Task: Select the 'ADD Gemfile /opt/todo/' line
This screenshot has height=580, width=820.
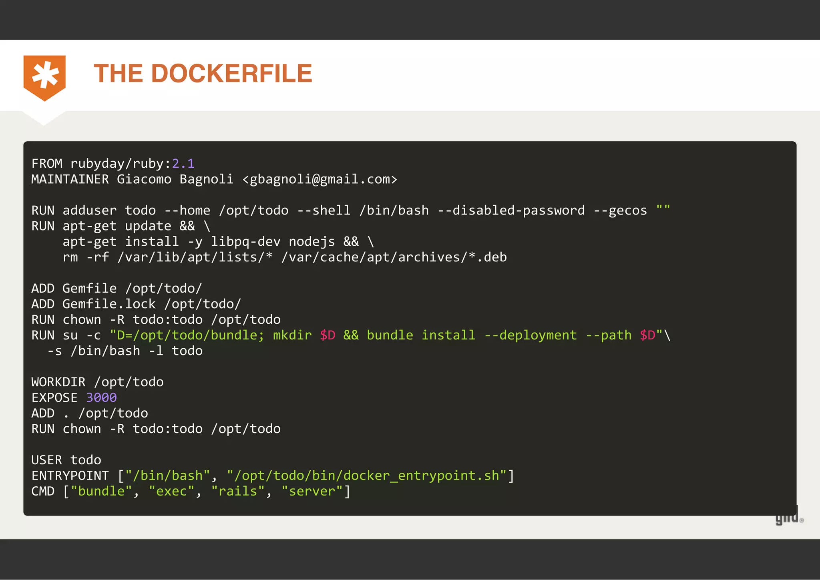Action: coord(117,289)
